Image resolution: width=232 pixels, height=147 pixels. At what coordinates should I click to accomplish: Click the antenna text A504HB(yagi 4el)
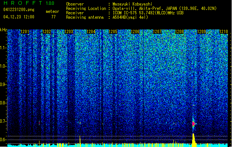click(x=130, y=17)
